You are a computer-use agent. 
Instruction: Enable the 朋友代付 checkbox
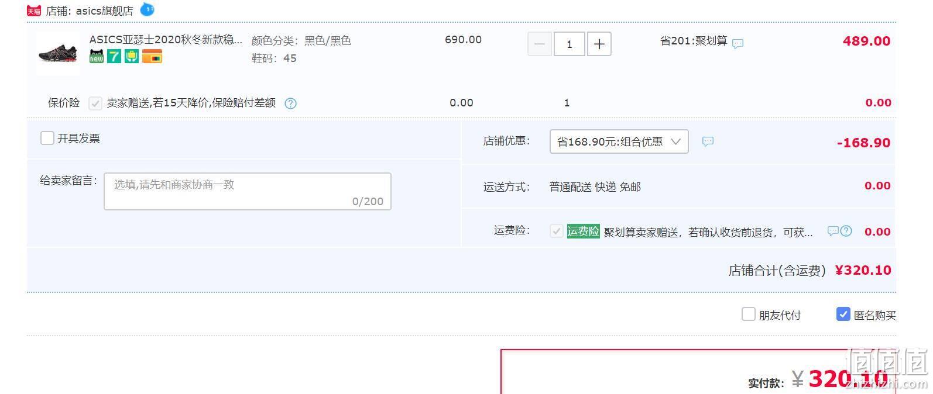(748, 314)
